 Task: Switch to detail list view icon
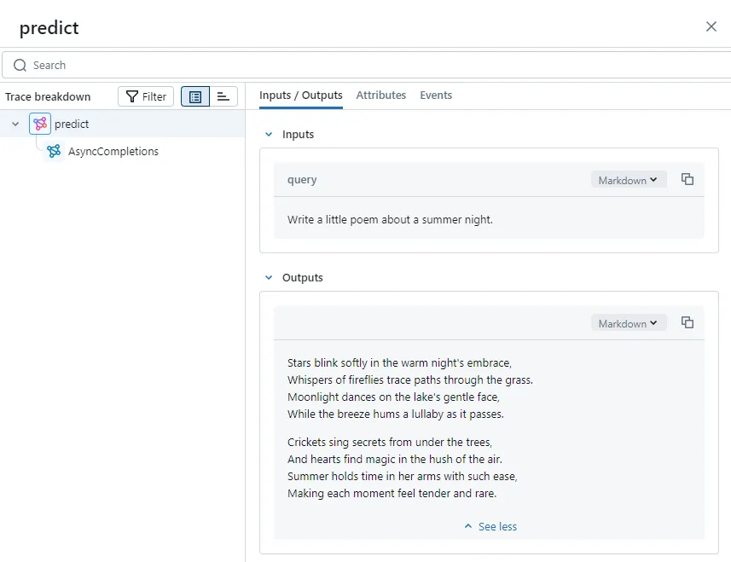pyautogui.click(x=194, y=96)
